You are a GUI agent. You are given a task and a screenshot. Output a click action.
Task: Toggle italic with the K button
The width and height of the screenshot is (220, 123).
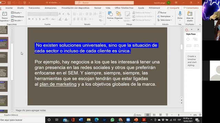tap(33, 19)
